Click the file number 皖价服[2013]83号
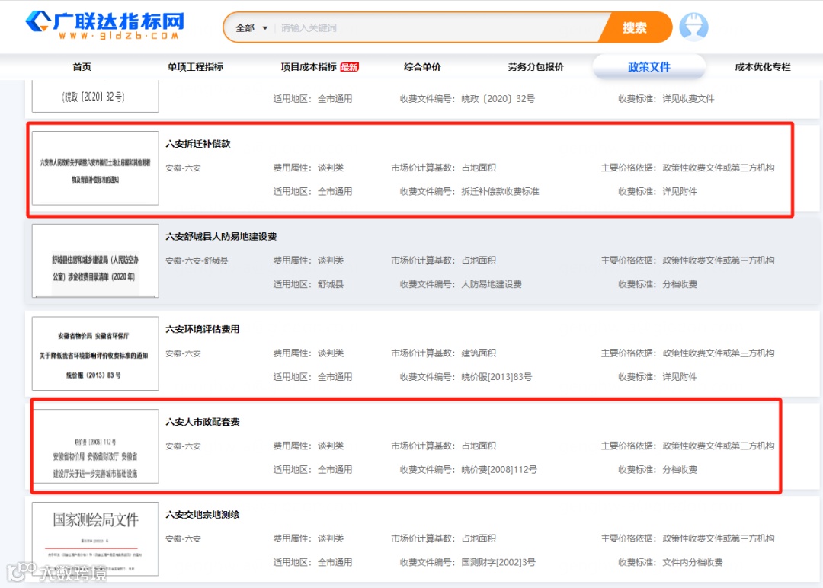Screen dimensions: 823x588 497,376
